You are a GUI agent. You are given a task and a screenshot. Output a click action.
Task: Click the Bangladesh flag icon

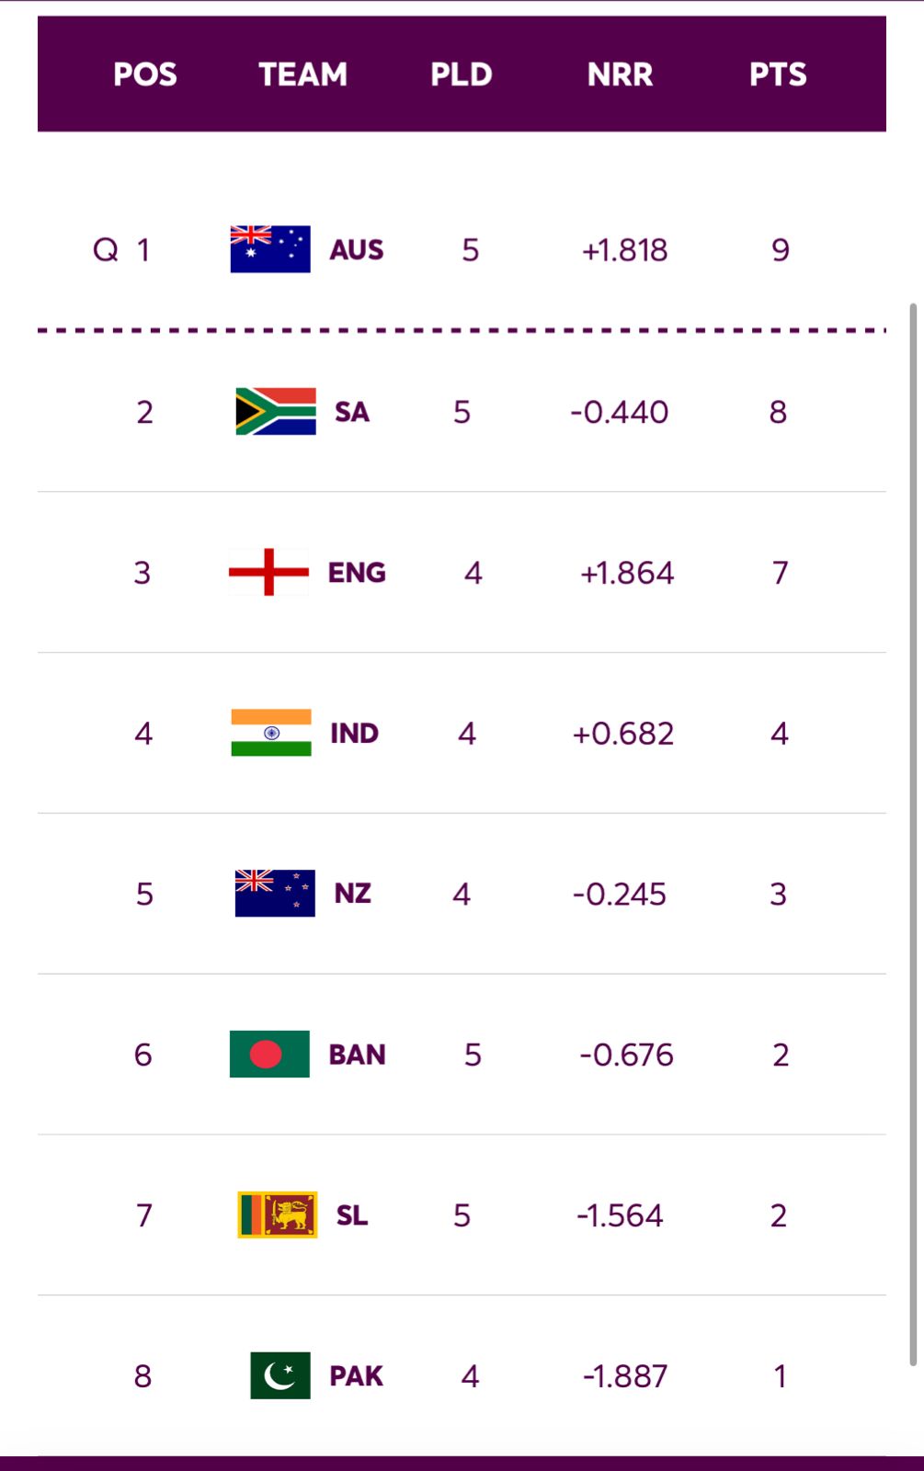tap(269, 1055)
